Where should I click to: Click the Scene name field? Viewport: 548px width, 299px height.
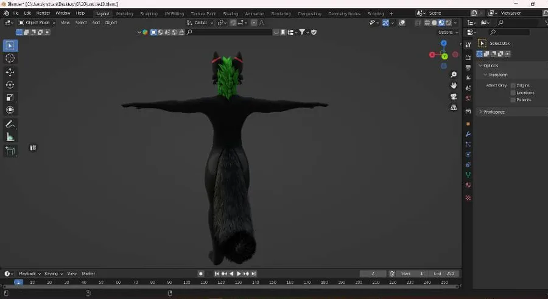(x=448, y=13)
